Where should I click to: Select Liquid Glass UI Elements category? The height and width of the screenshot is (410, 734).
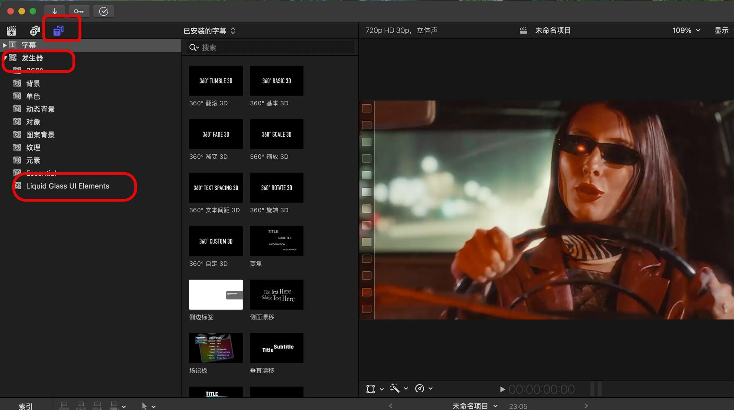pyautogui.click(x=68, y=186)
